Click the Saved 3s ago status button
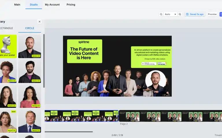Screen dimensions: 222x138 (x=195, y=14)
